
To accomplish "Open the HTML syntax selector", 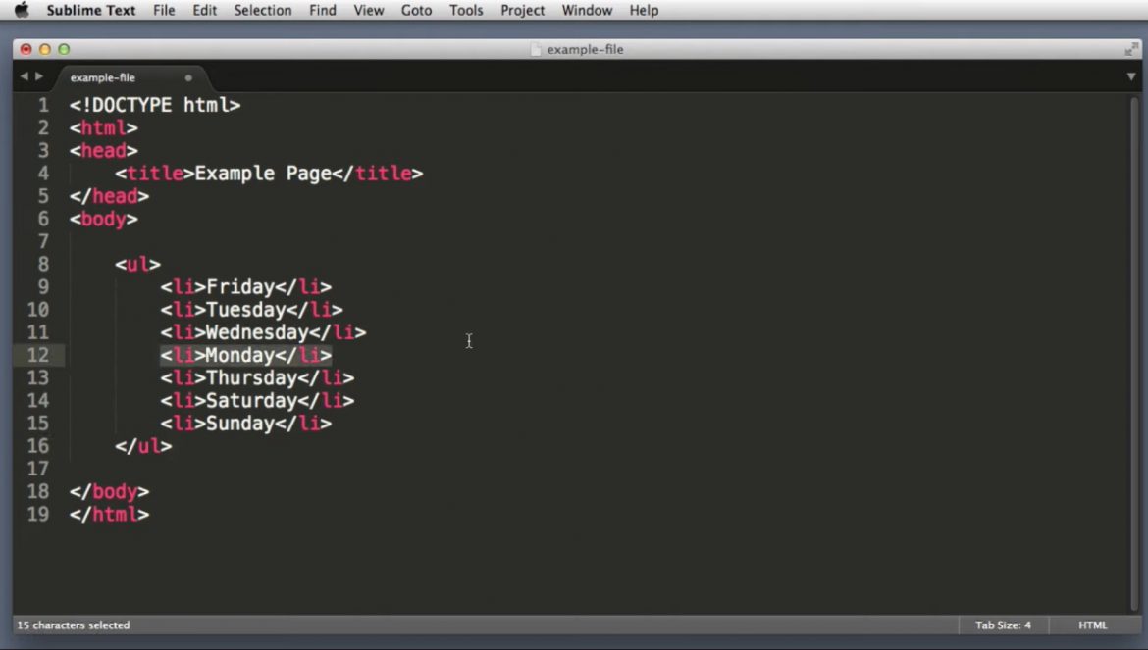I will (x=1092, y=625).
